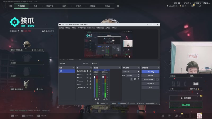The height and width of the screenshot is (119, 212).
Task: Click the 设置 button in Controls panel
Action: point(150,88)
